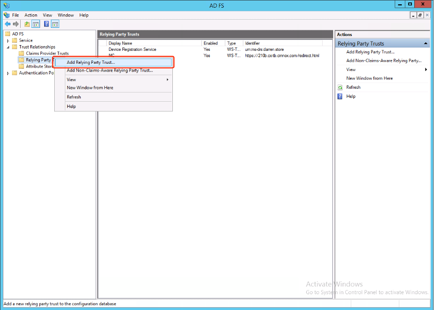This screenshot has width=434, height=310.
Task: Click the Trust Relationships folder icon
Action: pos(15,47)
